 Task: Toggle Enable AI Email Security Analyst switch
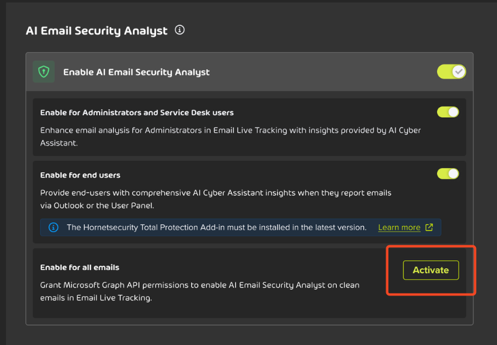[x=451, y=72]
